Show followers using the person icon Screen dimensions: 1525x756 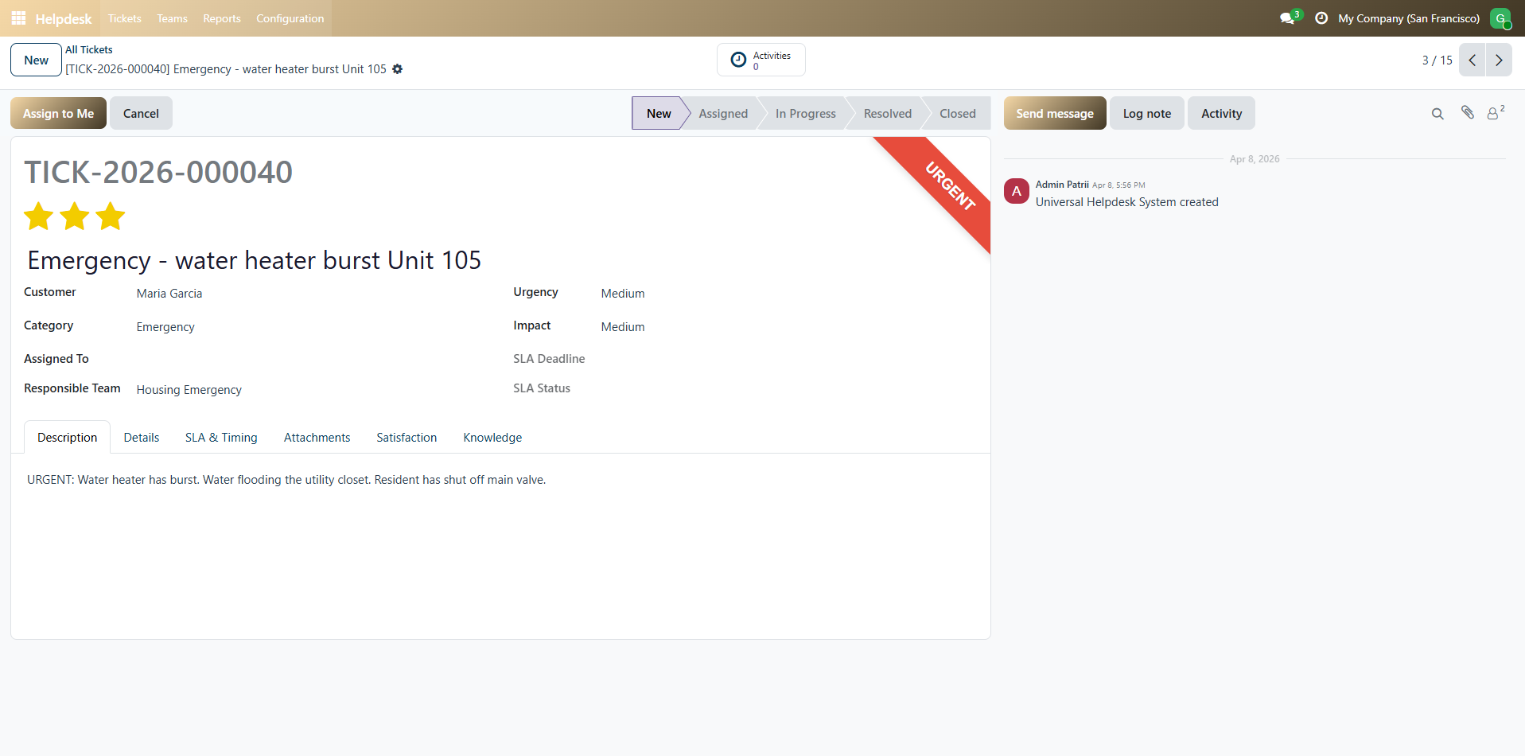[1493, 114]
